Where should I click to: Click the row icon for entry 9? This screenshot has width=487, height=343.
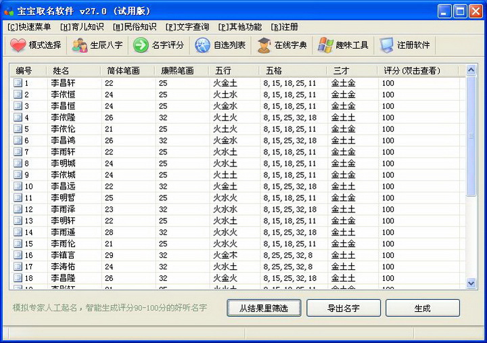tap(18, 175)
